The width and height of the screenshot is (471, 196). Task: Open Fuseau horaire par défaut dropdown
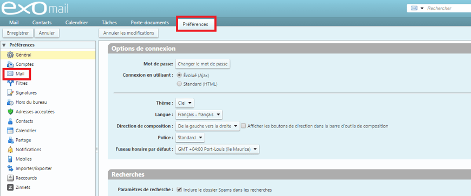(x=217, y=149)
